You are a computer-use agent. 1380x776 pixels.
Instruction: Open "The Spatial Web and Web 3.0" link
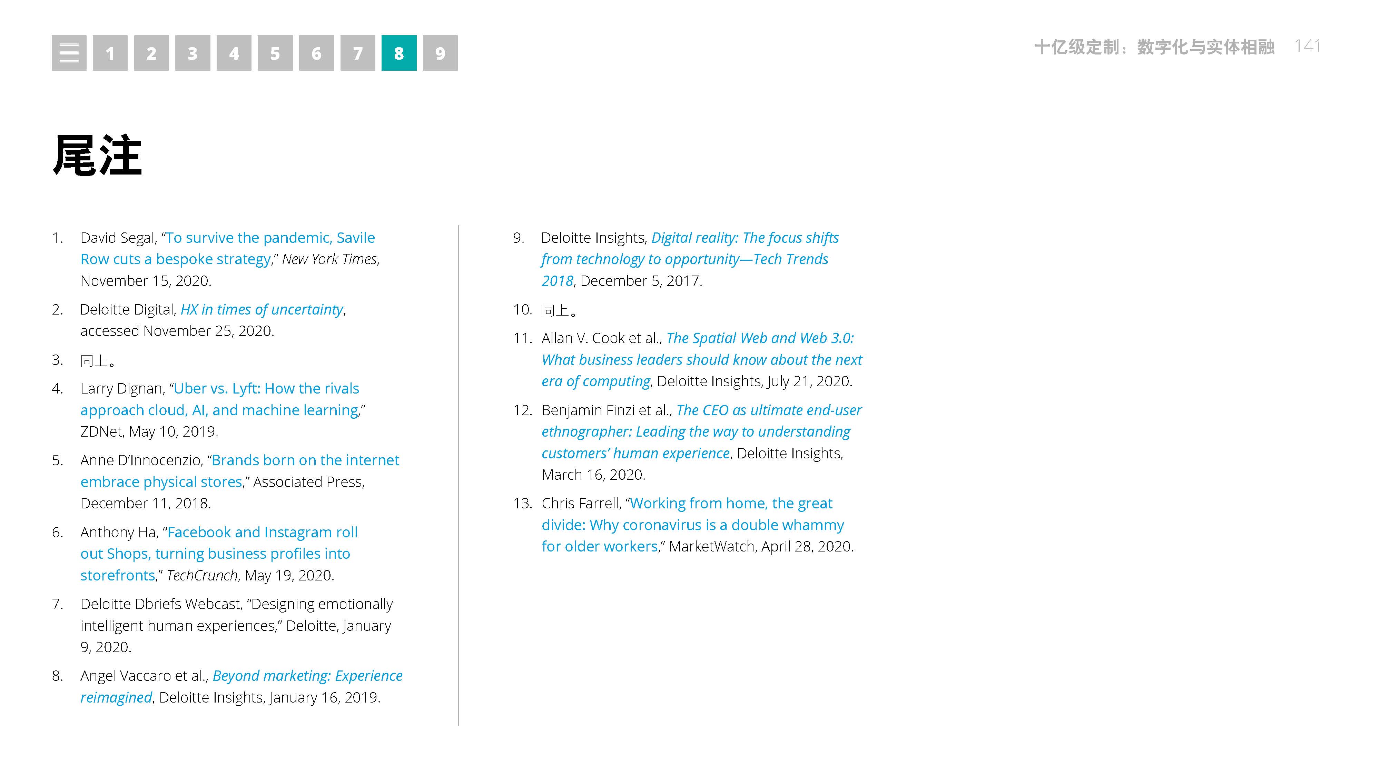[760, 338]
